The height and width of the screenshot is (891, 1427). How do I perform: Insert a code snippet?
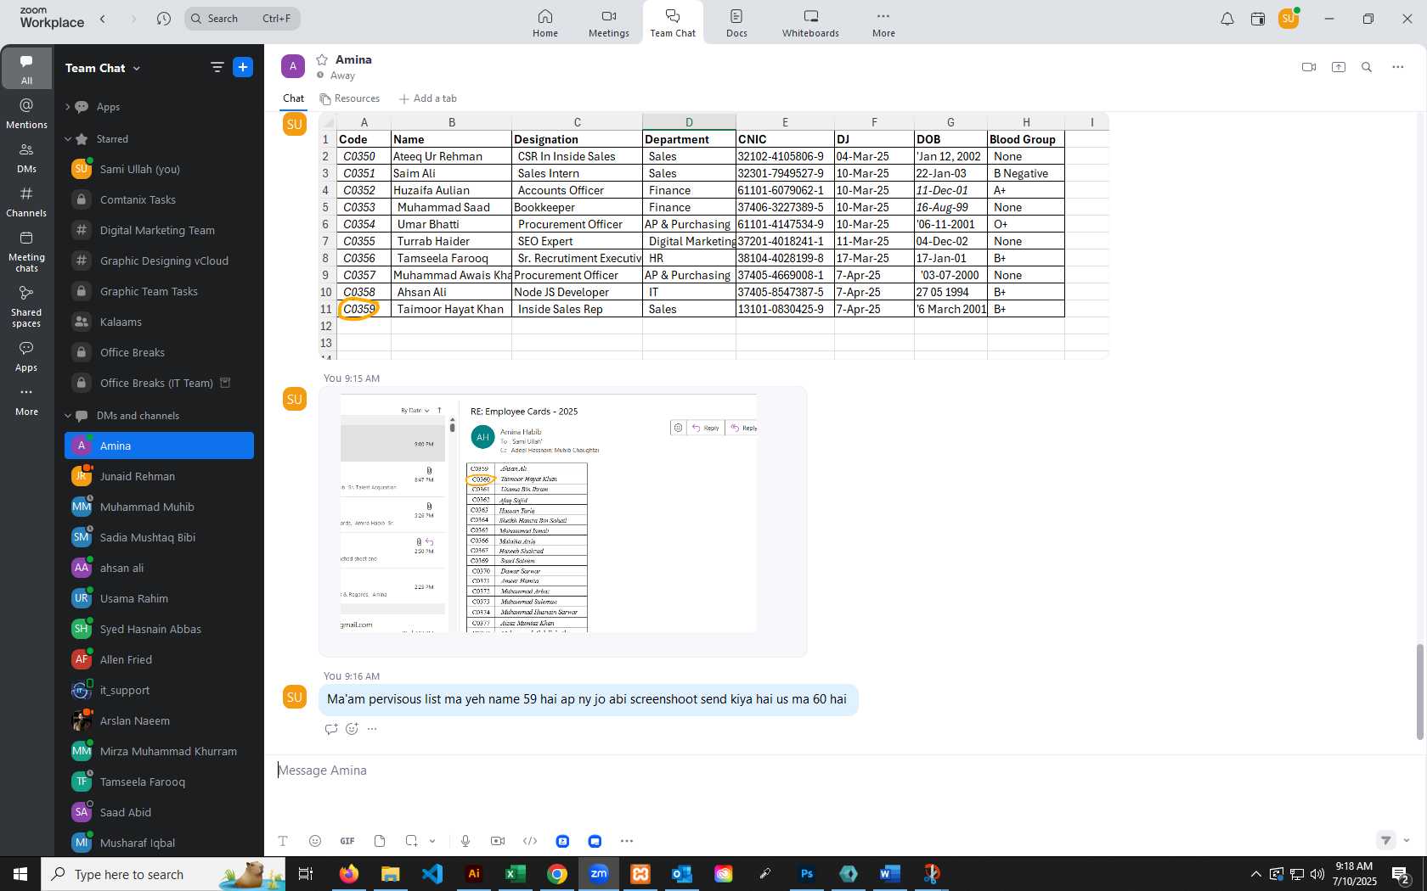[x=530, y=841]
